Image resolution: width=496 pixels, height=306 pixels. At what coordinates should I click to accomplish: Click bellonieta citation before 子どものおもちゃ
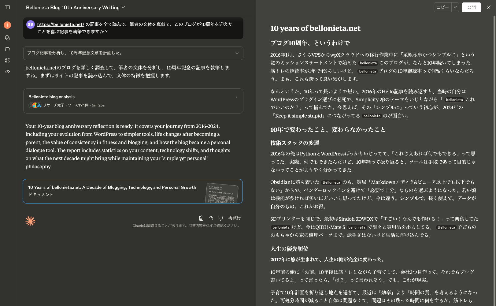point(446,227)
